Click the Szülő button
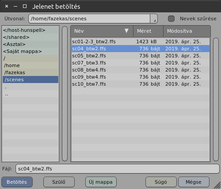Viewport: 221px width, 189px height. pyautogui.click(x=59, y=182)
